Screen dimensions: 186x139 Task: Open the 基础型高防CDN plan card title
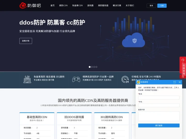tap(37, 117)
